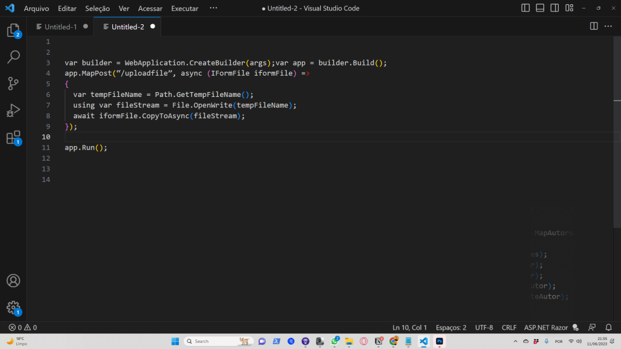Close unsaved Untitled-2 tab via dot
Screen dimensions: 621x349
point(152,27)
